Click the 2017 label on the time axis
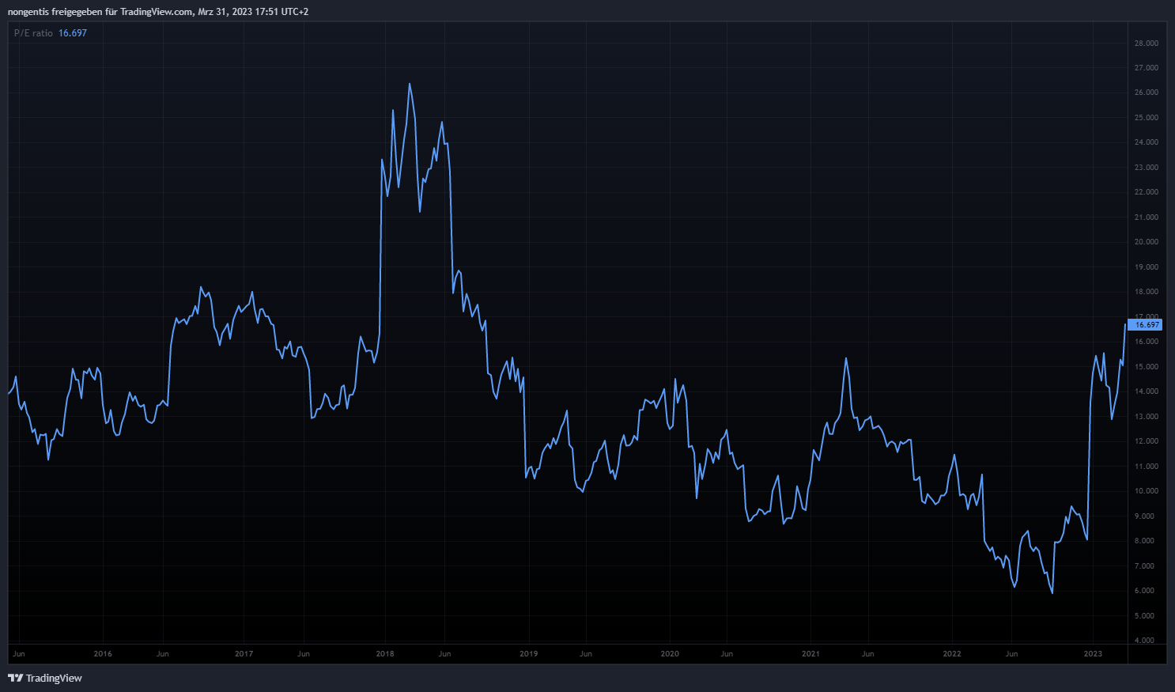Screen dimensions: 1175x692 (244, 654)
